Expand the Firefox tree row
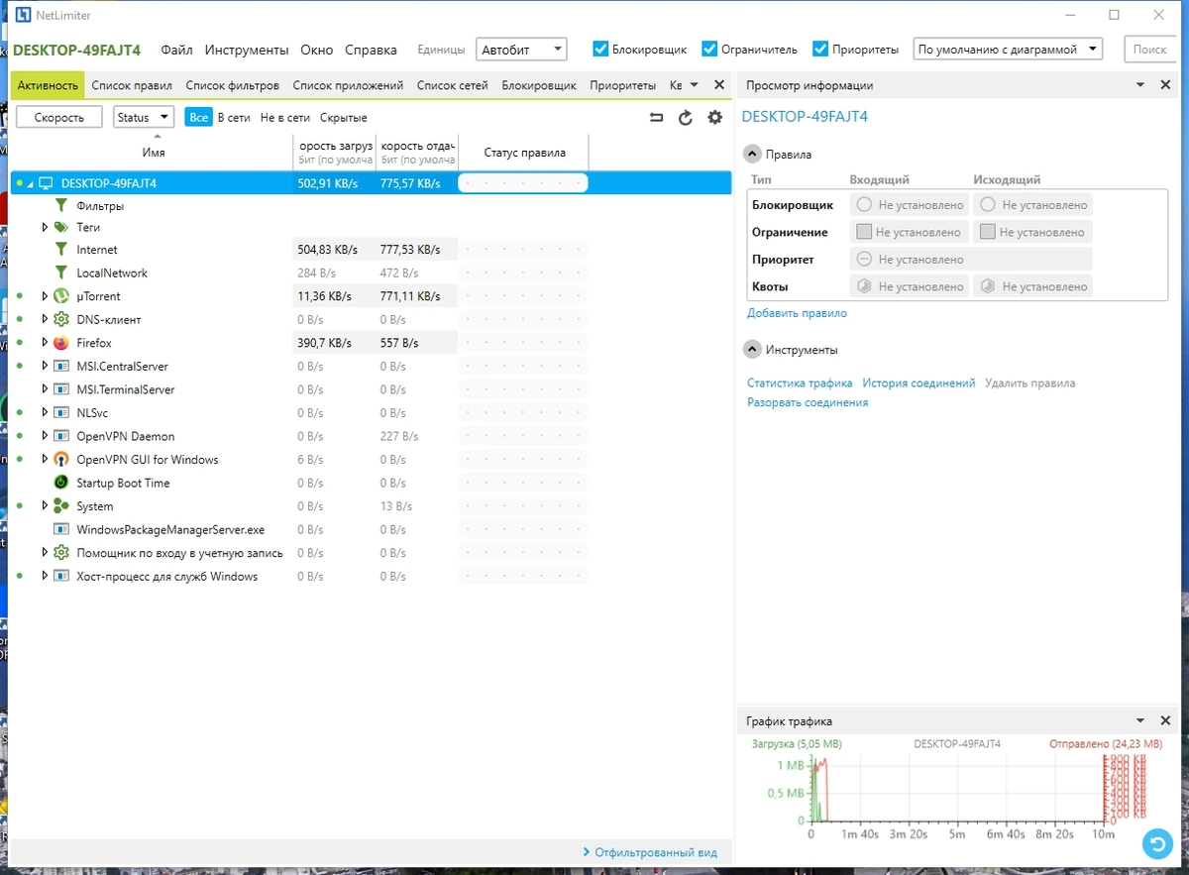This screenshot has width=1189, height=875. tap(45, 343)
